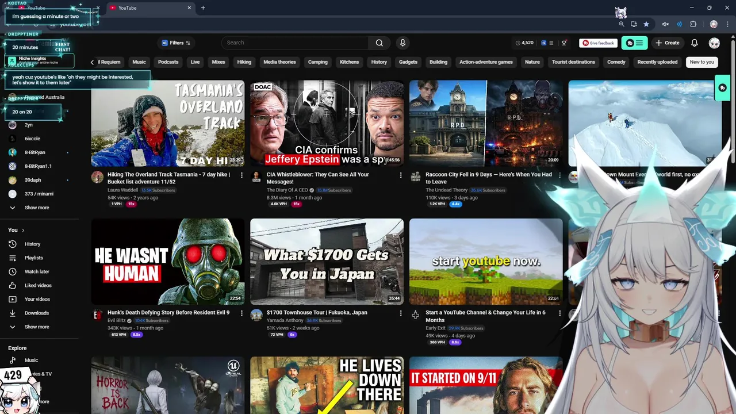Select the Mixes category chip
This screenshot has height=414, width=736.
coord(218,62)
